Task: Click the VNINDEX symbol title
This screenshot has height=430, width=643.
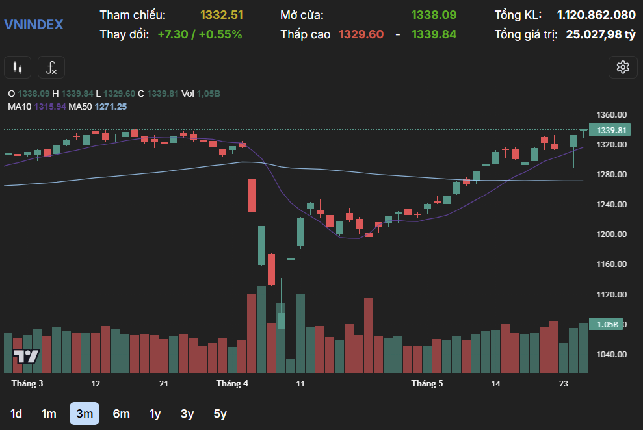Action: point(34,25)
